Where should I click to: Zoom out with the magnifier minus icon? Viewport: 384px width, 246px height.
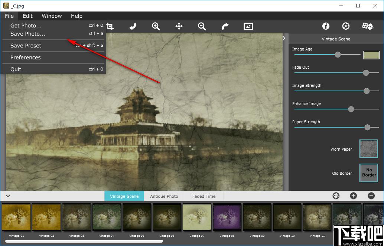coord(202,26)
